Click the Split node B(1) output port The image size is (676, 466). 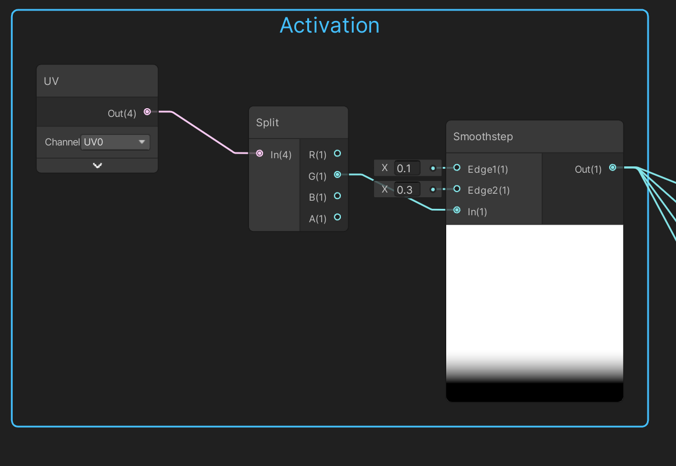click(x=337, y=195)
